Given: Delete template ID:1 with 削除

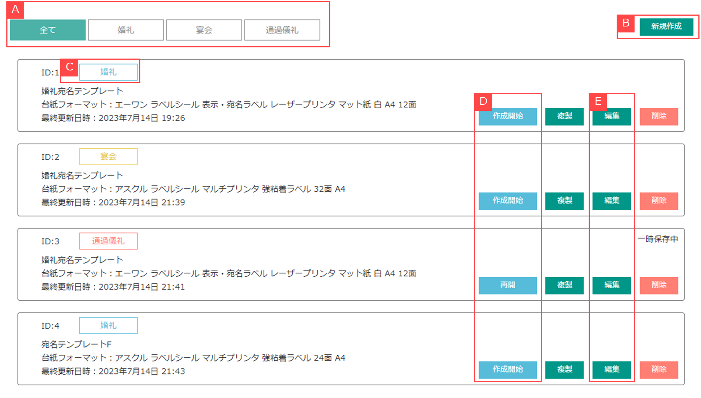Looking at the screenshot, I should tap(659, 116).
